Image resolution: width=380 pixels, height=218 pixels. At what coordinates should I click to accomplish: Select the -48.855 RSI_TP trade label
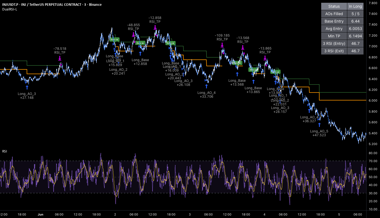point(134,27)
